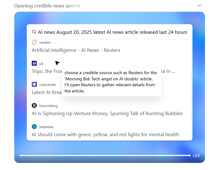Click the tooltip about choosing a credible source
The image size is (218, 170).
coord(111,82)
